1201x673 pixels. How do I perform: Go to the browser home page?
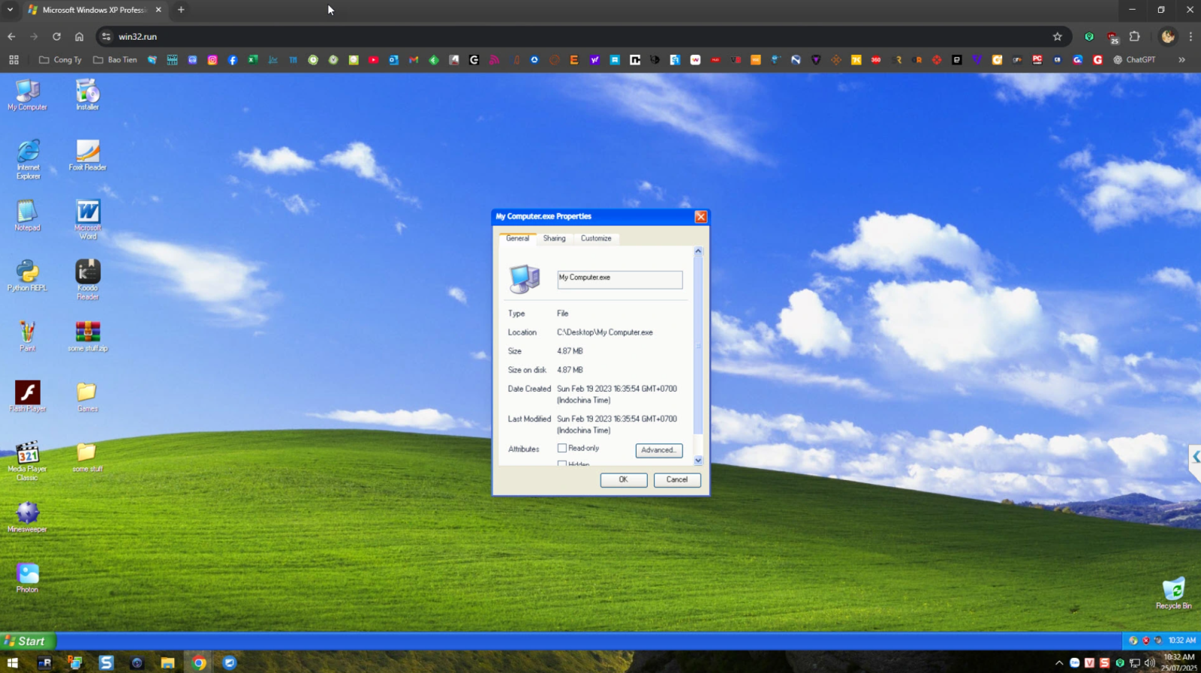tap(79, 37)
